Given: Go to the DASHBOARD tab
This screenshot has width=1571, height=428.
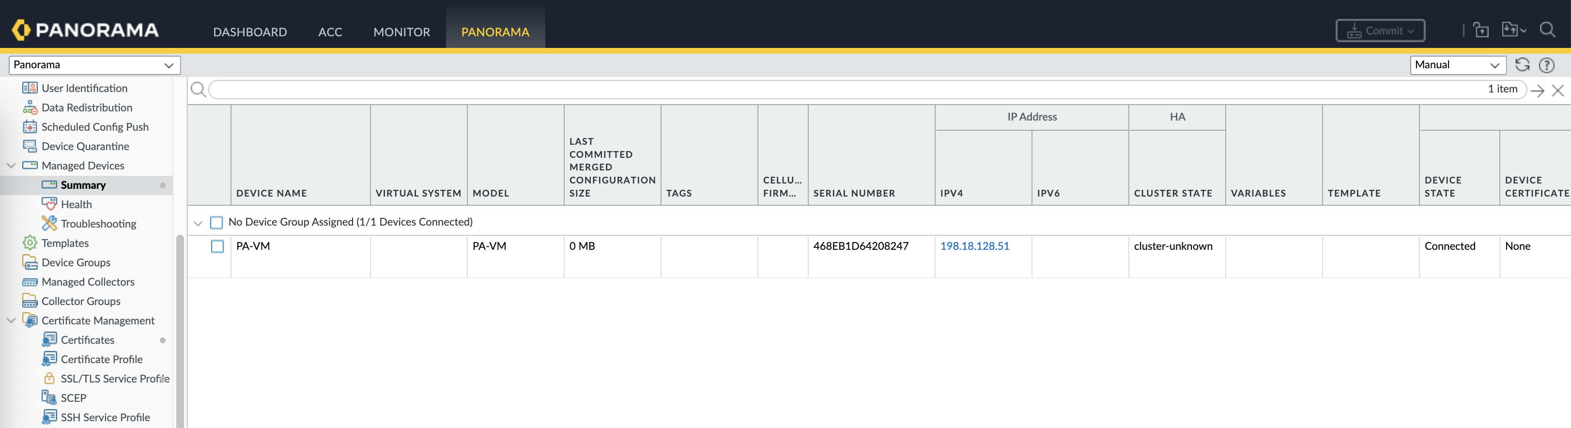Looking at the screenshot, I should tap(249, 31).
